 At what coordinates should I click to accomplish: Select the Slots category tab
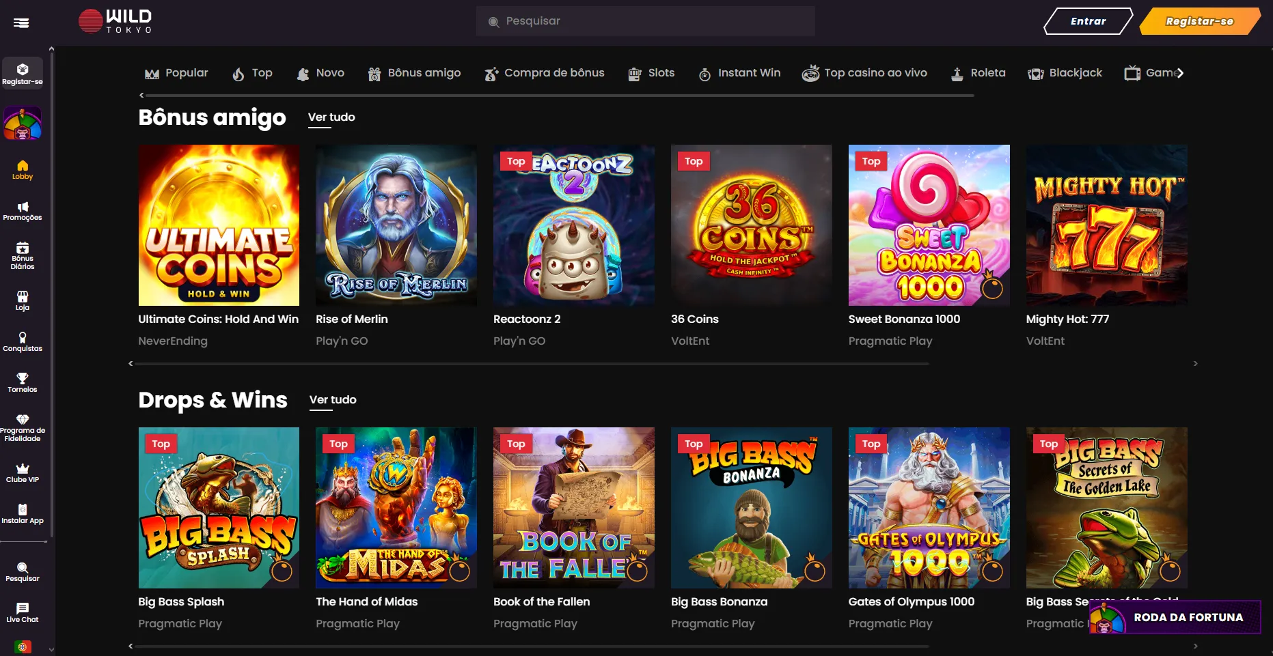[651, 73]
